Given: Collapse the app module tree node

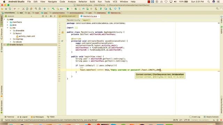Looking at the screenshot, I should pos(5,19).
